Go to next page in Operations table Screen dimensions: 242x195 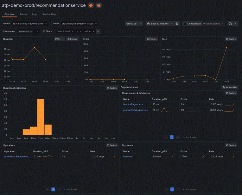pos(59,189)
